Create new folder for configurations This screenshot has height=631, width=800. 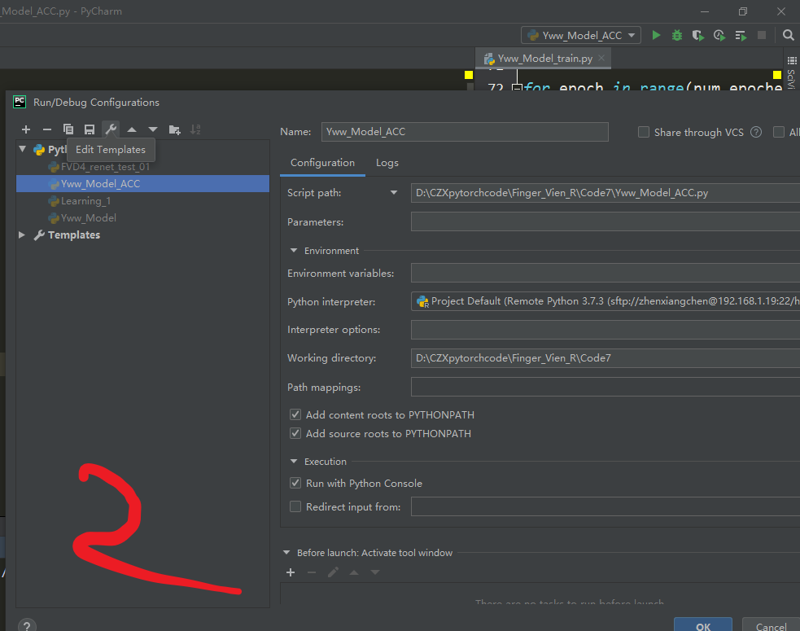click(174, 129)
